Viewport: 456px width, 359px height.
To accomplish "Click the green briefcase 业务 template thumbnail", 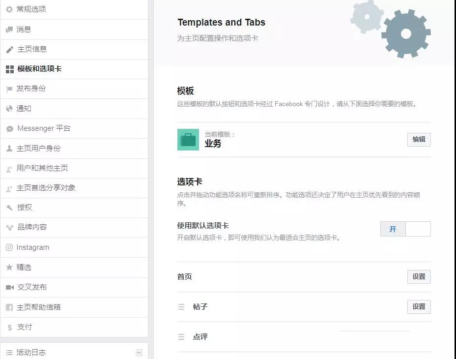I will (188, 140).
